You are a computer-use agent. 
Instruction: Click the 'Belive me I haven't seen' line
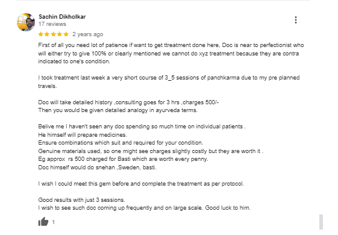tap(142, 127)
